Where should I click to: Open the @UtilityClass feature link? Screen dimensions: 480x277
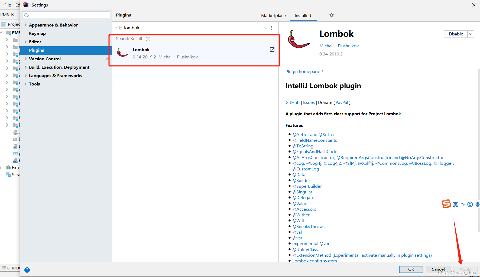coord(305,249)
